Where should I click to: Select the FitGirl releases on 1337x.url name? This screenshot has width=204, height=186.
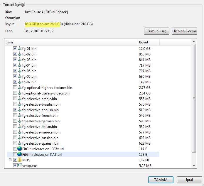tap(43, 149)
